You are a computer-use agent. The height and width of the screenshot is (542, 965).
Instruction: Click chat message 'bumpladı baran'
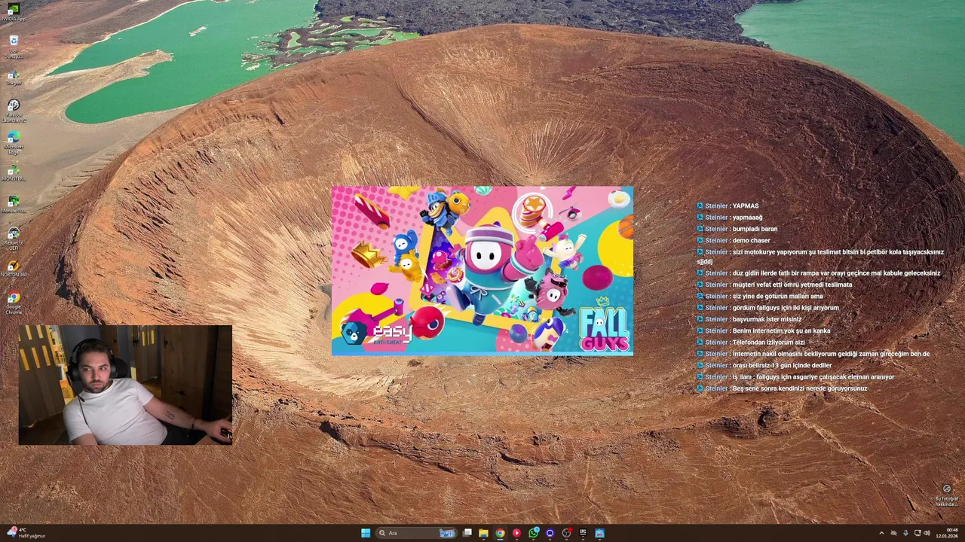[755, 229]
